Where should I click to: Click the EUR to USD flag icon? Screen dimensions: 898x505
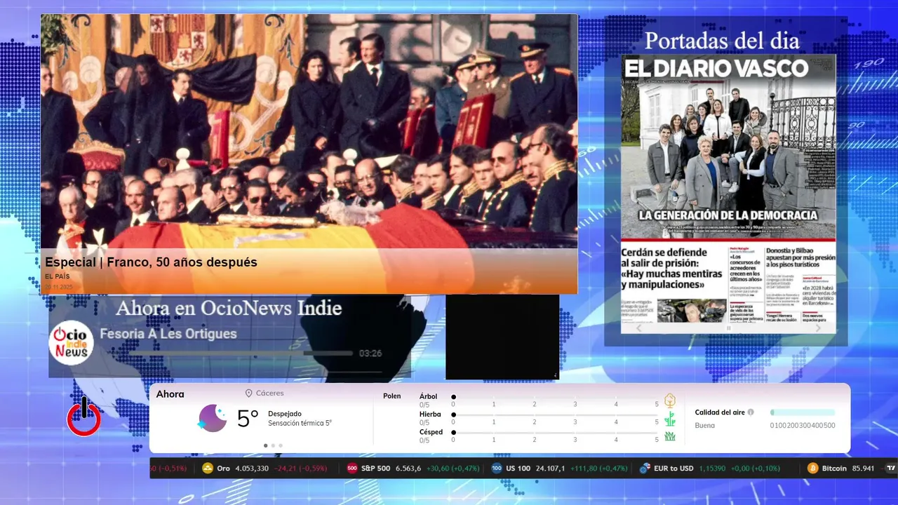coord(645,469)
